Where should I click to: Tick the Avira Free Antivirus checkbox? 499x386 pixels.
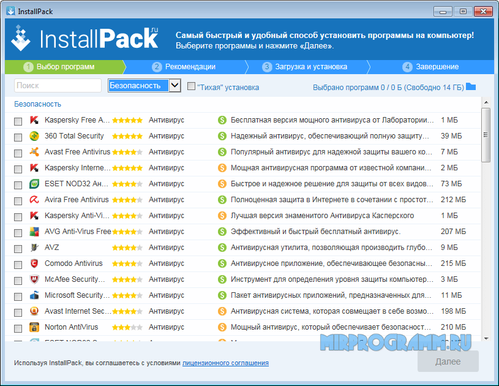pos(18,201)
